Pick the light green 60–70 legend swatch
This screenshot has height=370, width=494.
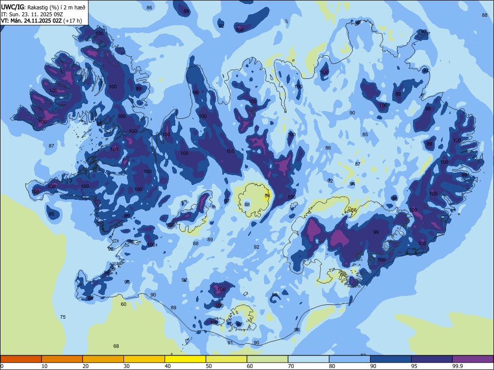[x=267, y=359]
